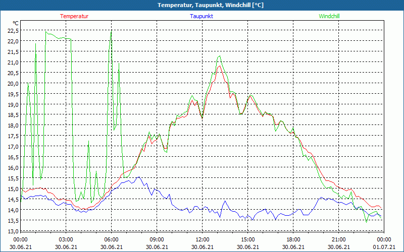Select the 13,0 y-axis value label
Image resolution: width=404 pixels, height=252 pixels.
13,231
